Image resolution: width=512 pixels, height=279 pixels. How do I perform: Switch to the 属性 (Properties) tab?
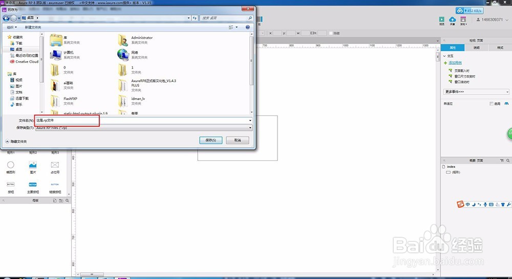pos(453,48)
